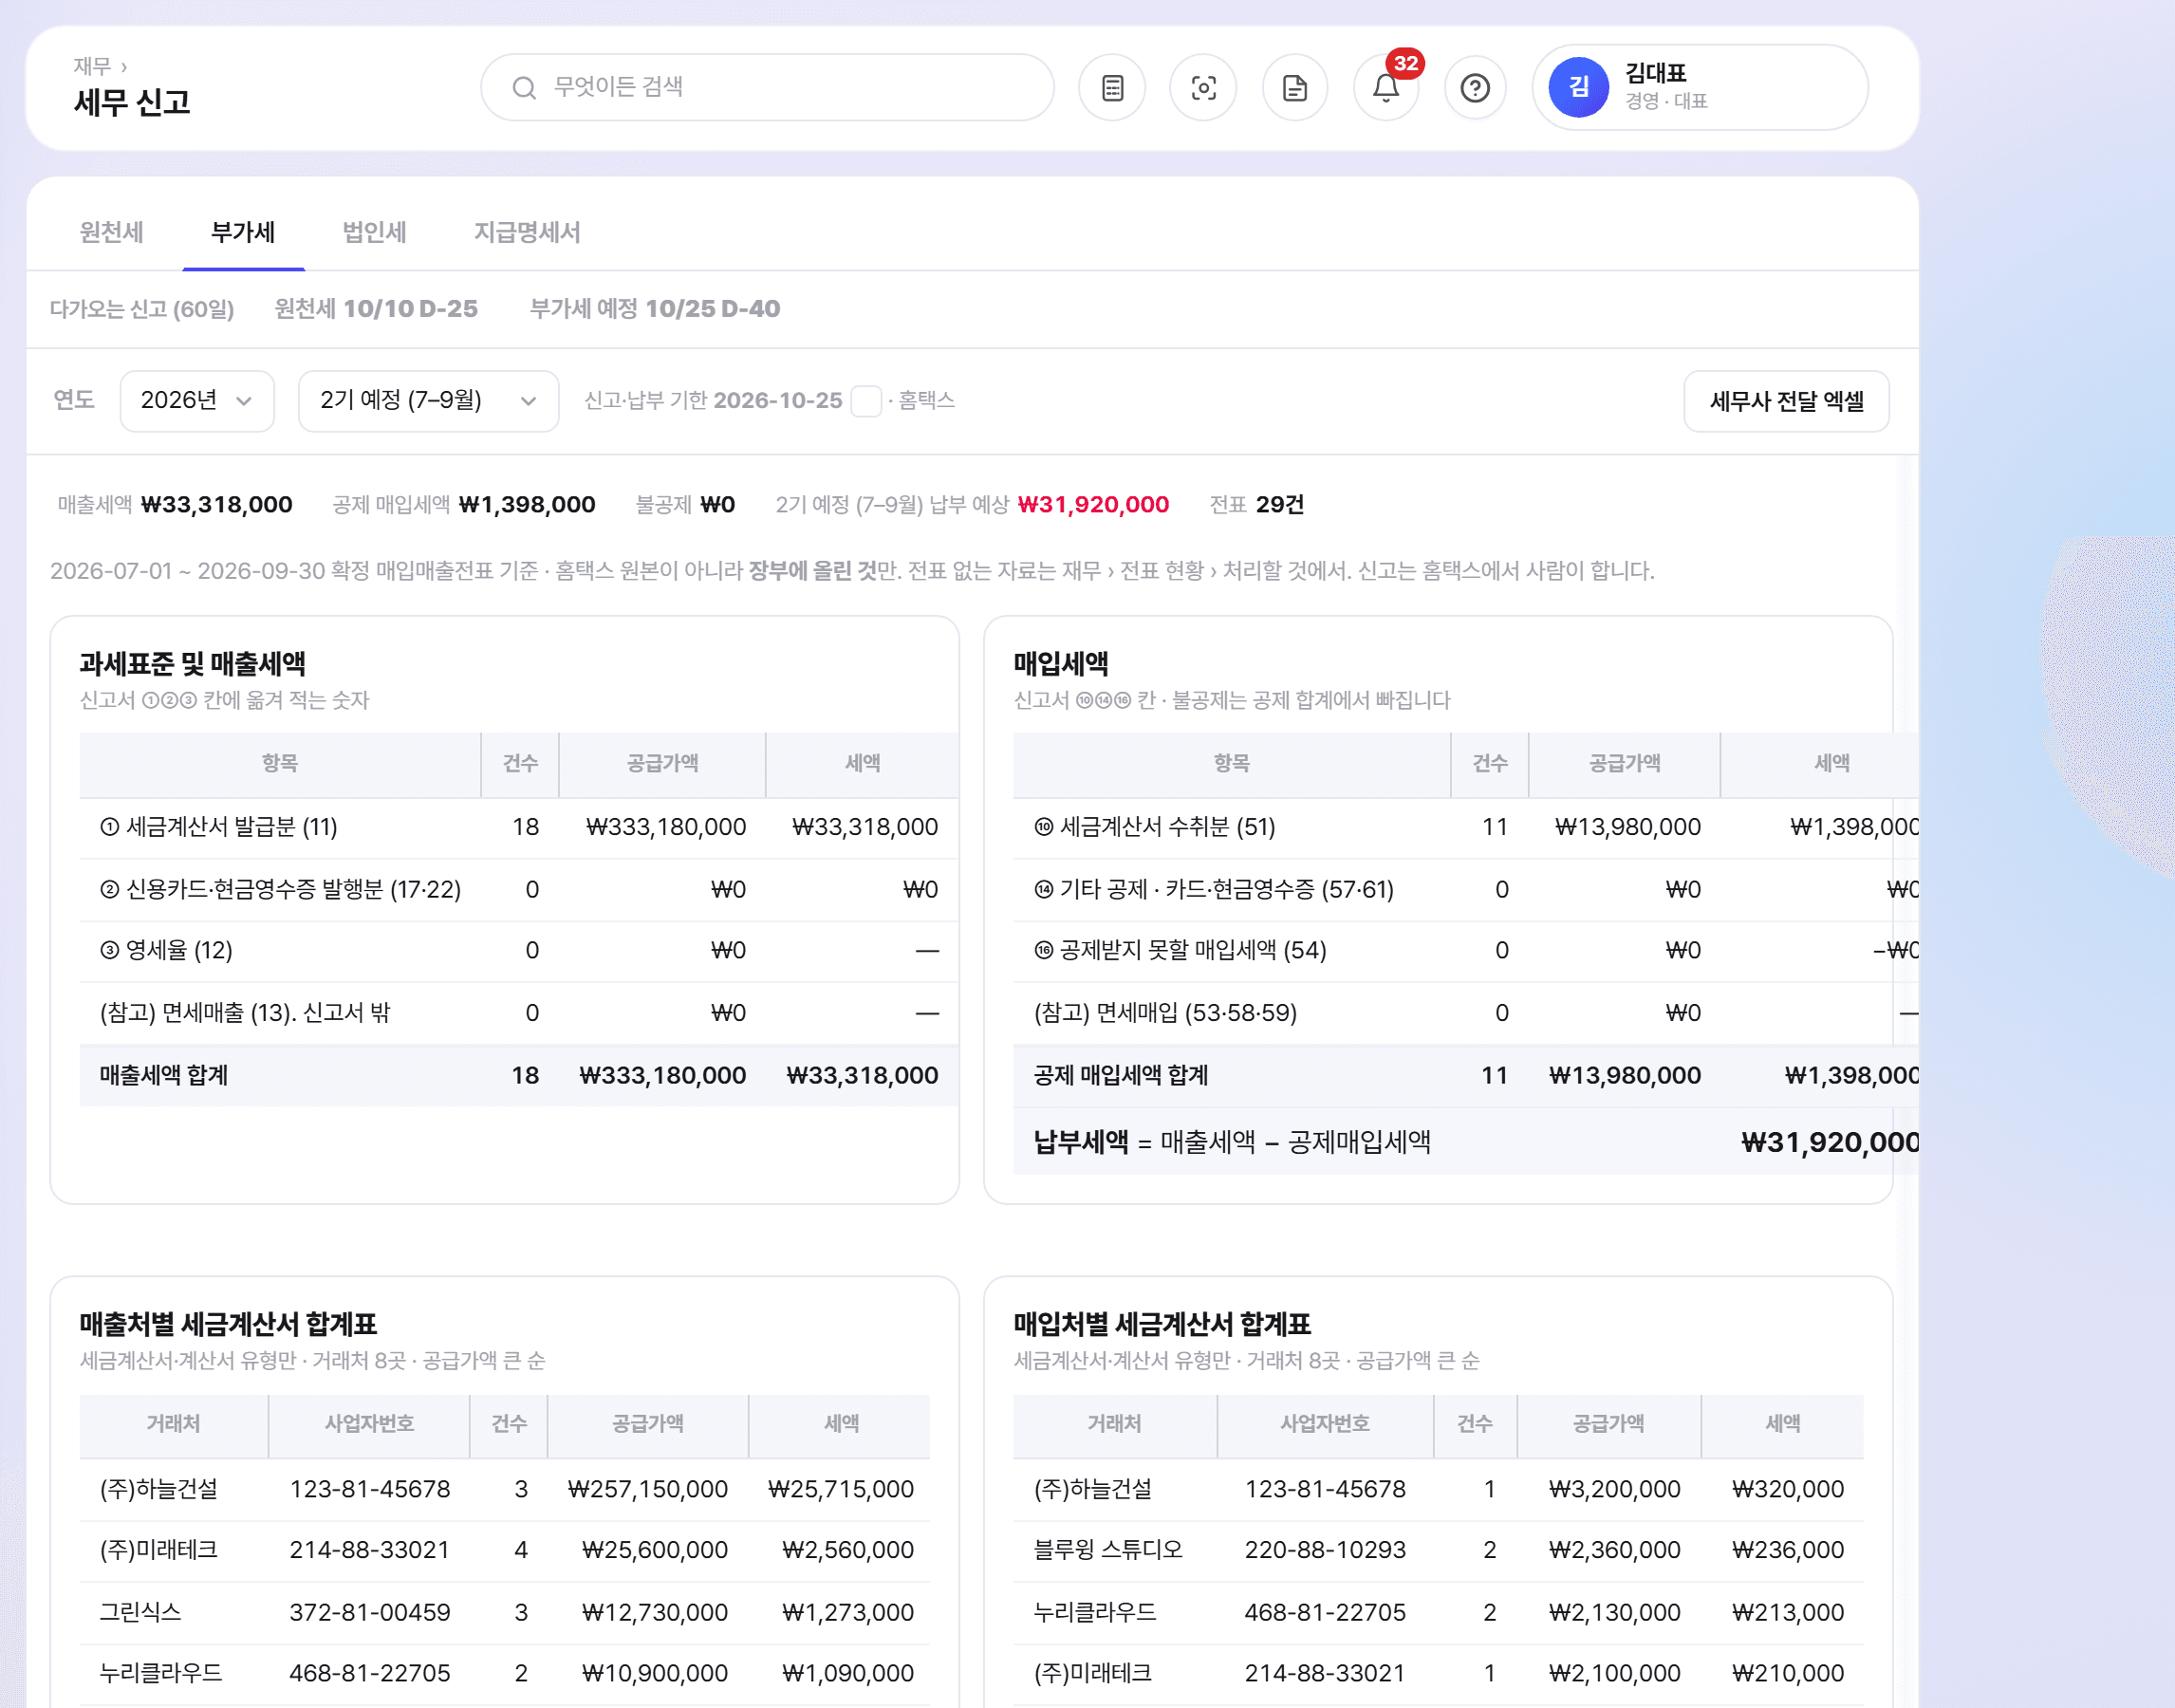This screenshot has width=2175, height=1708.
Task: Select row ⑯ 공제받지 못할 매입세액 (54)
Action: click(x=1466, y=950)
